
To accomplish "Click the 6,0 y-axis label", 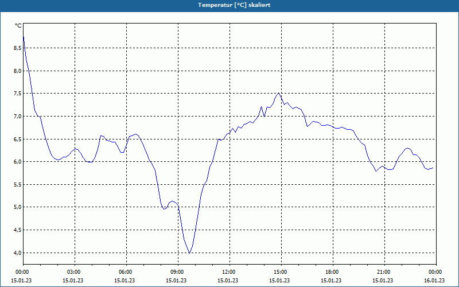I will 17,162.
